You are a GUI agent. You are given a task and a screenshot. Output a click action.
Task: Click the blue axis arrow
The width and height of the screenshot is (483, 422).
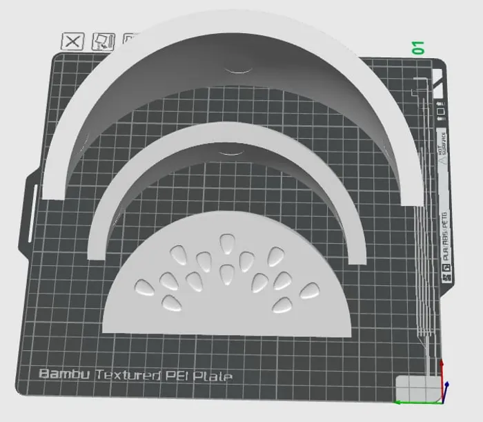[x=448, y=387]
